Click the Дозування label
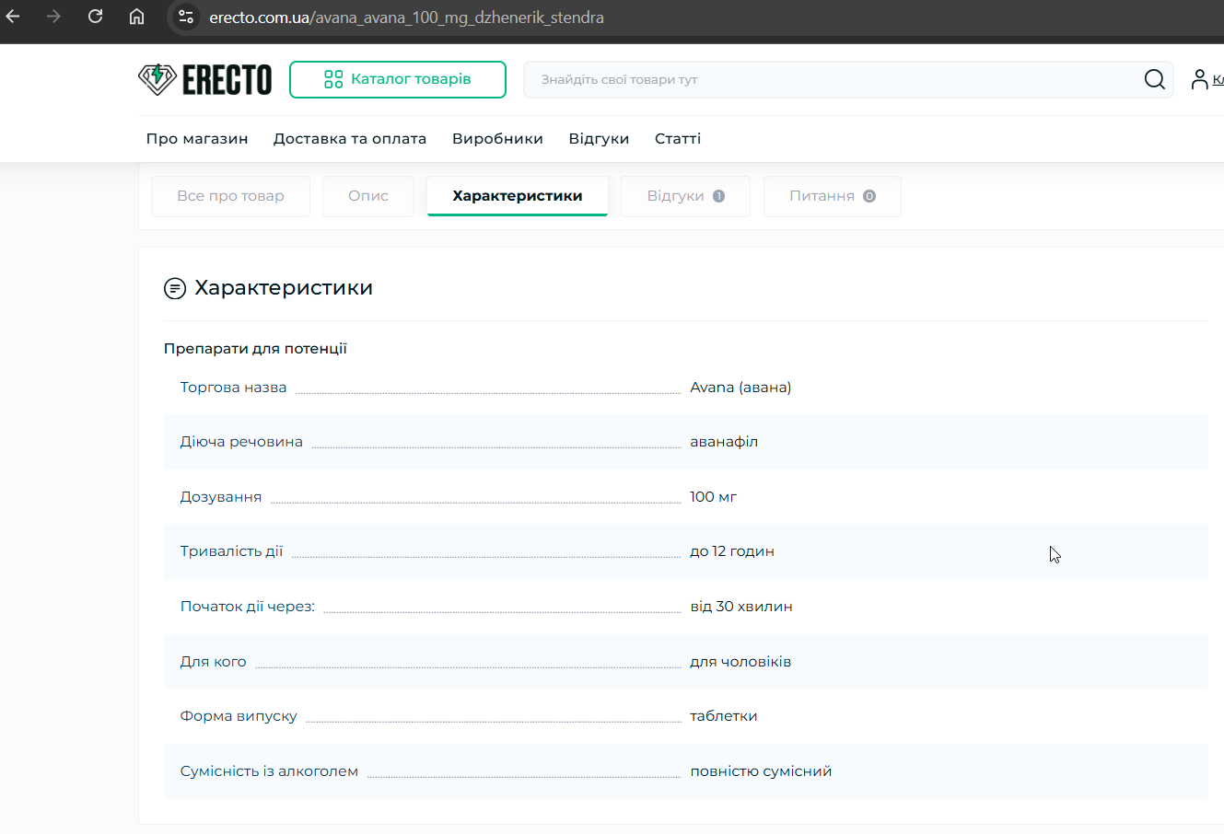Image resolution: width=1224 pixels, height=834 pixels. [221, 497]
